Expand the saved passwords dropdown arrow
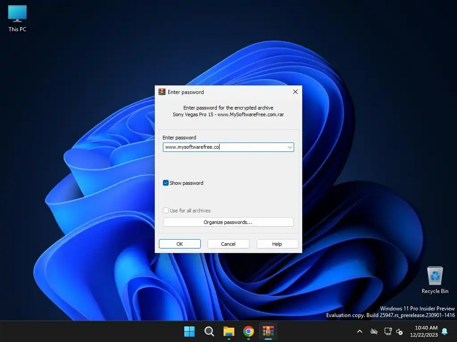The image size is (457, 342). [290, 147]
